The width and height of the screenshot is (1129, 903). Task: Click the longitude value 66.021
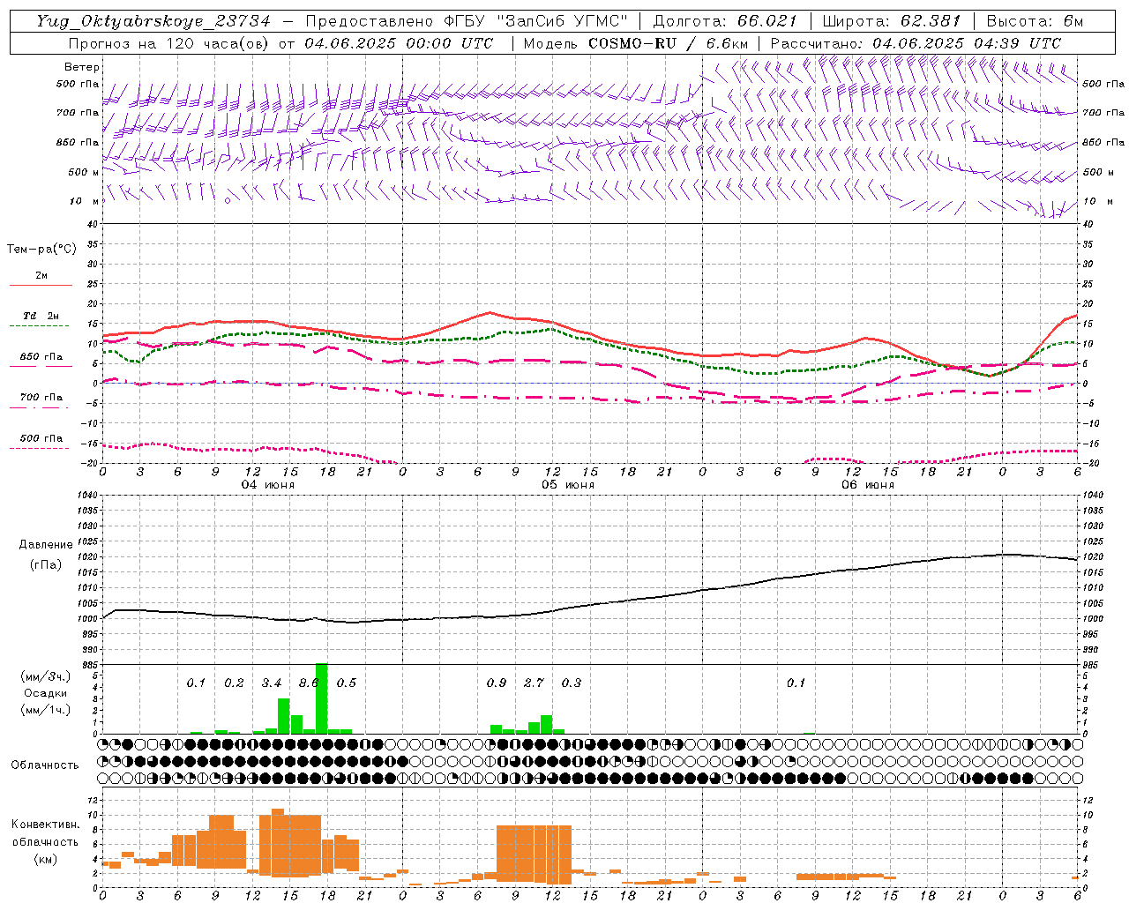click(x=767, y=21)
